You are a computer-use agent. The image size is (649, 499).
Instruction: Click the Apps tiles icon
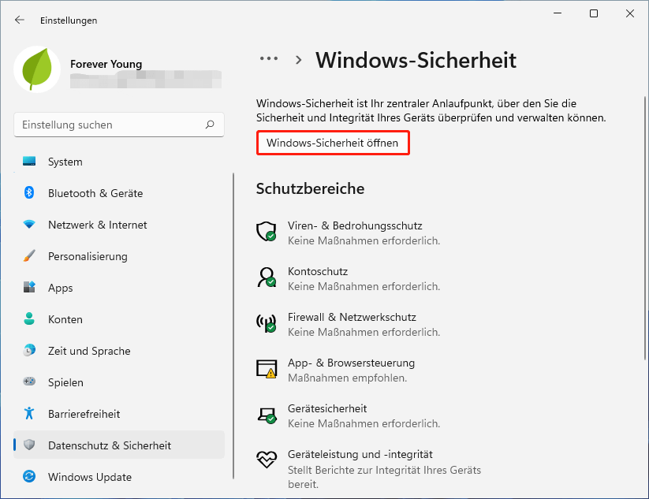click(29, 287)
